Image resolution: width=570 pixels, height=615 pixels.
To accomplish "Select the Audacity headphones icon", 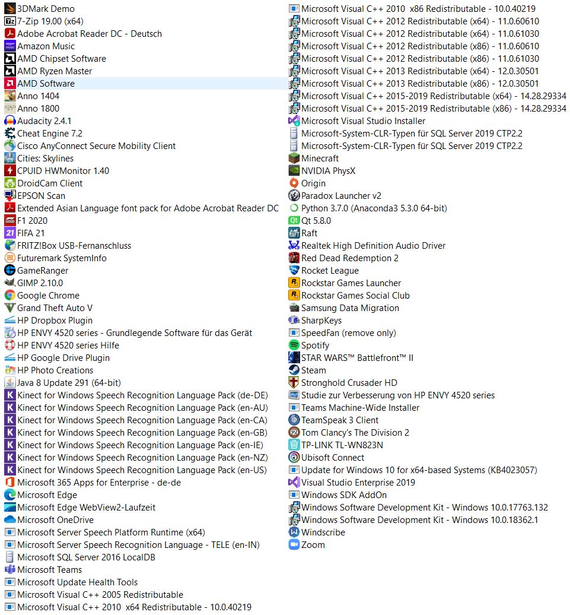I will coord(10,121).
